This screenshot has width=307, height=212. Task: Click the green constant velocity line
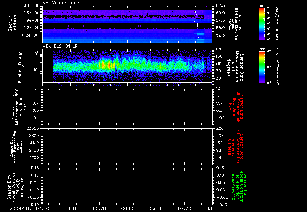pyautogui.click(x=127, y=190)
